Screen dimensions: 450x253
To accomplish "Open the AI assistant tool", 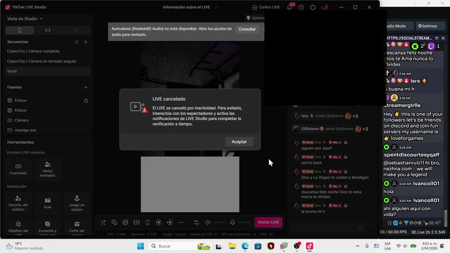I will tap(125, 222).
